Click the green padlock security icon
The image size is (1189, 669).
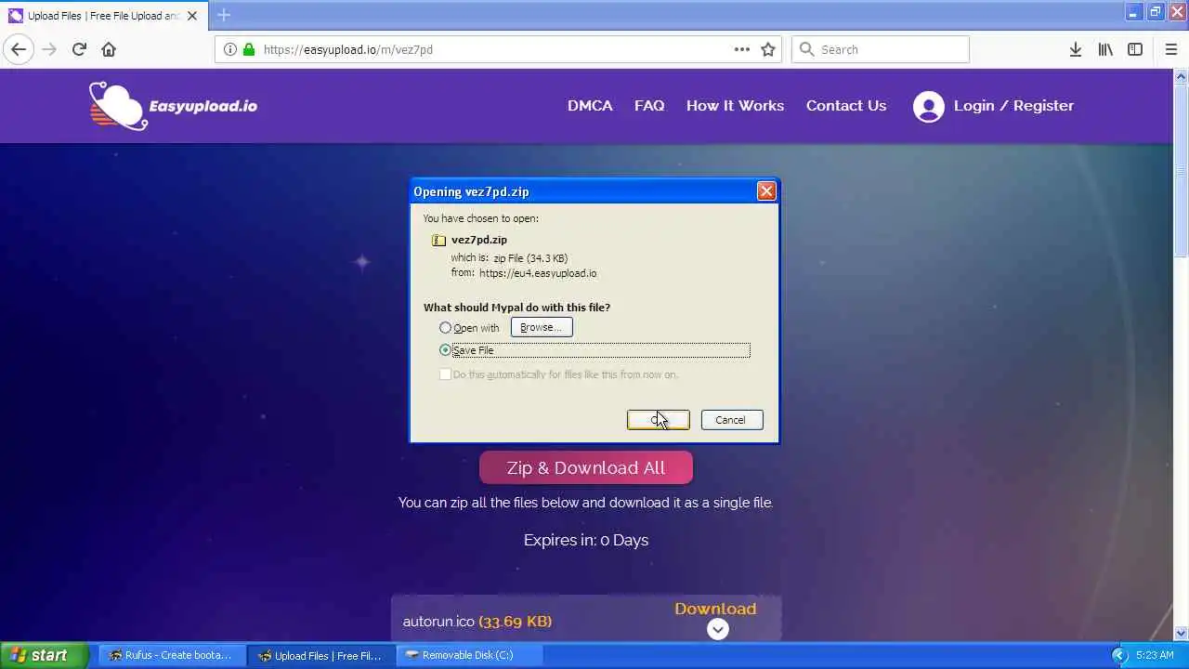248,49
